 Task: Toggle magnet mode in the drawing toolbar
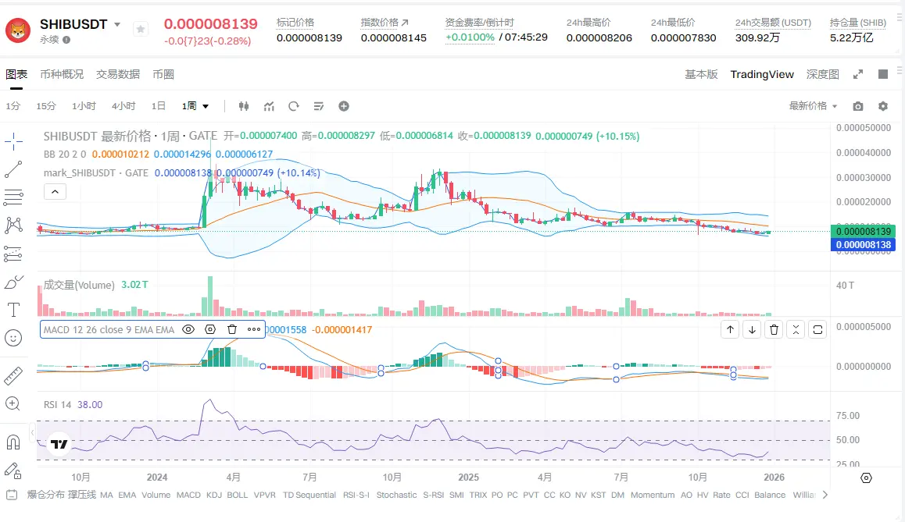pos(13,442)
